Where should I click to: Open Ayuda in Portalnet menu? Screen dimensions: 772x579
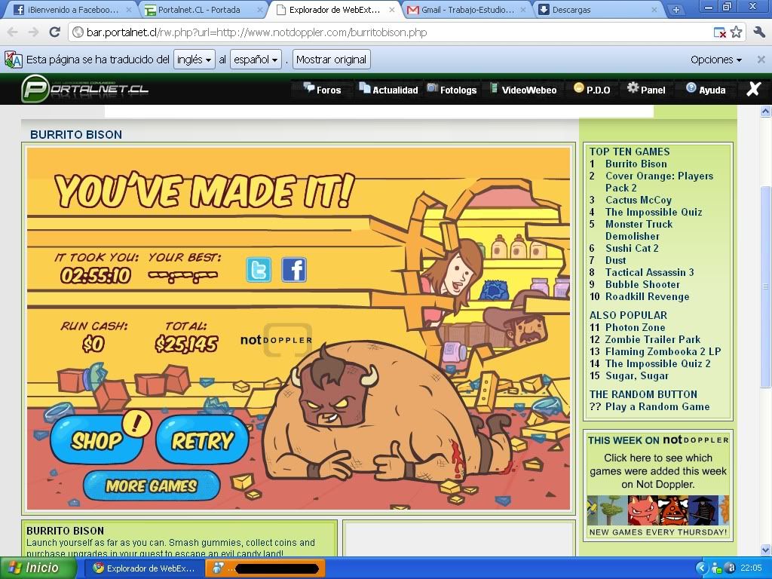click(x=706, y=90)
